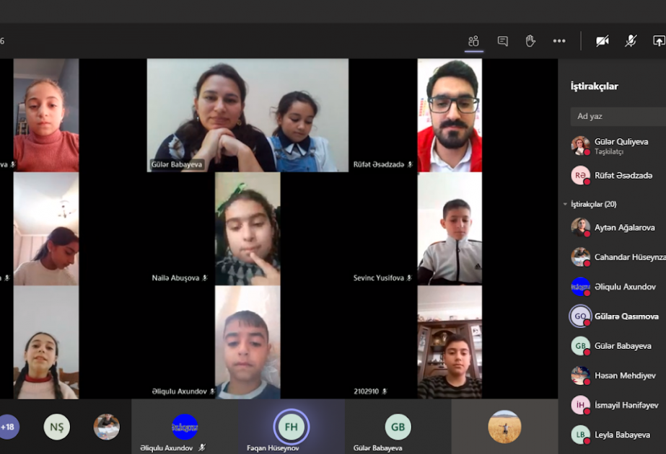Image resolution: width=666 pixels, height=454 pixels.
Task: Raise your hand in the meeting
Action: click(530, 41)
